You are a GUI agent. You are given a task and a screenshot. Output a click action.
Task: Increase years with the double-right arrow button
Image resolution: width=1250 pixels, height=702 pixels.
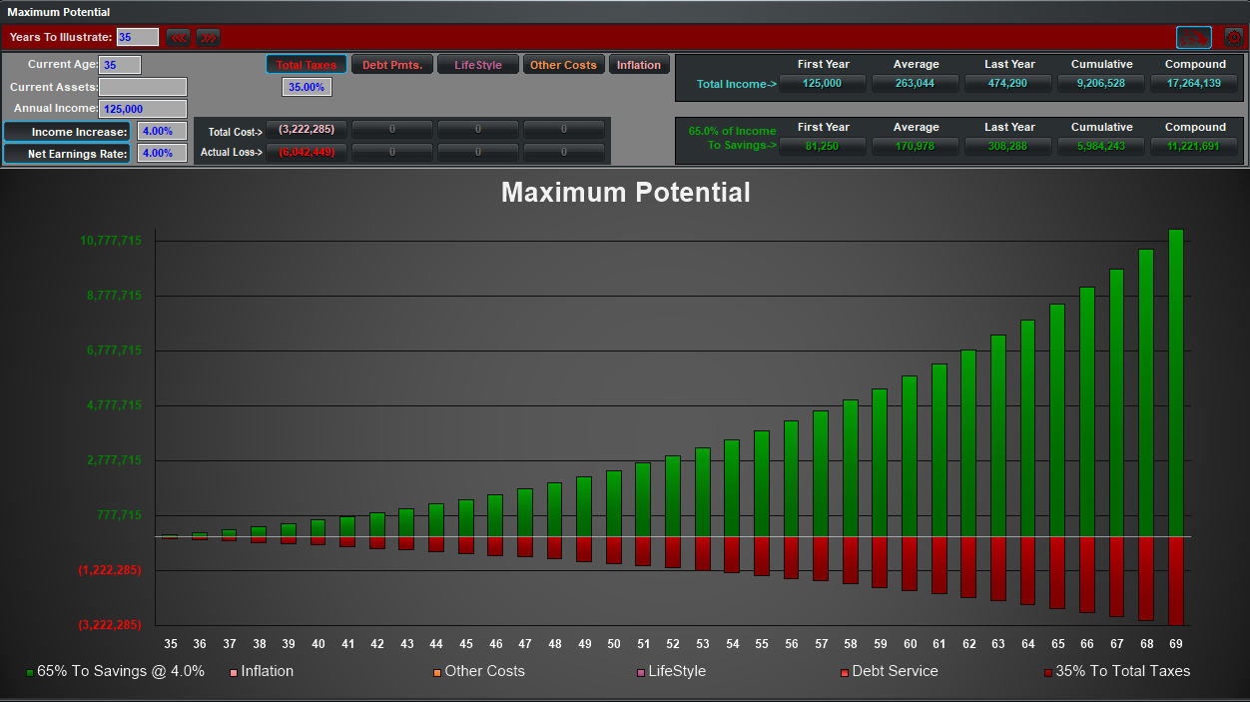[208, 38]
